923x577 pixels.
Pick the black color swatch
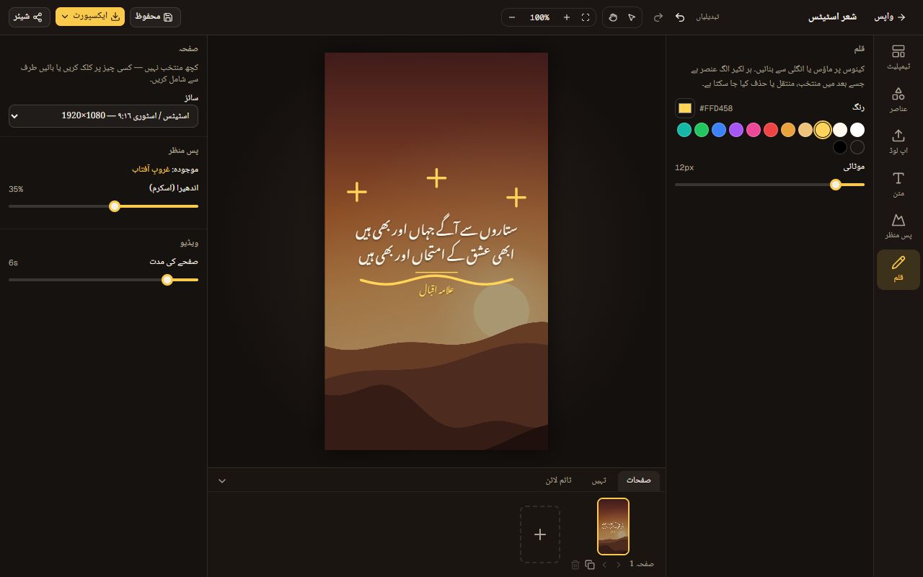(840, 147)
